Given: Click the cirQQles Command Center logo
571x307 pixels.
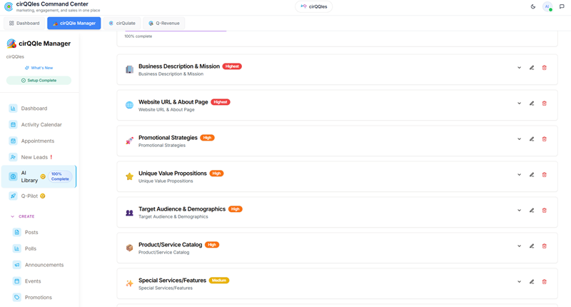Looking at the screenshot, I should click(x=9, y=6).
